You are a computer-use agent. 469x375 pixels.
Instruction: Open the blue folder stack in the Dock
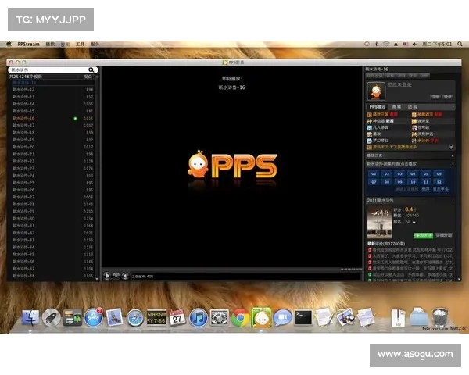pyautogui.click(x=418, y=317)
